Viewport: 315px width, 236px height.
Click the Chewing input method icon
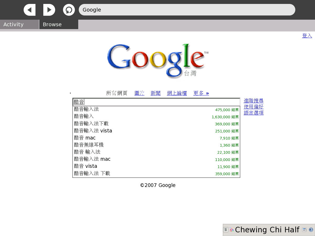tap(232, 230)
